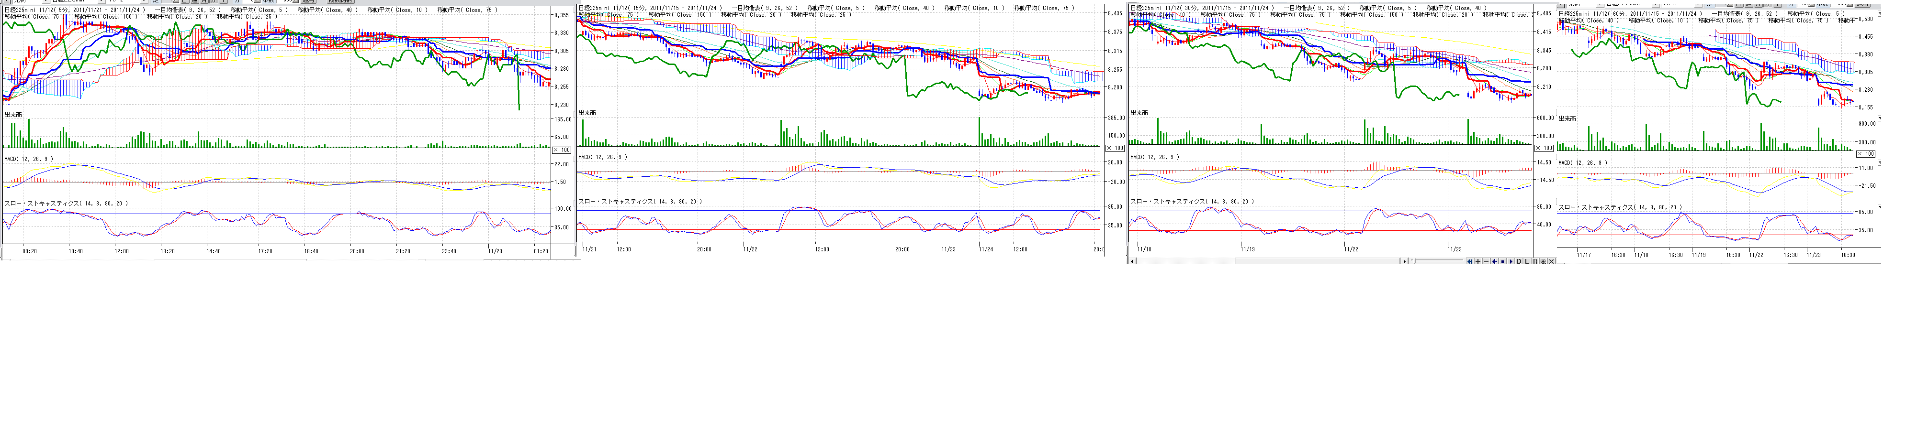Viewport: 1917px width, 430px height.
Task: Click the 30分 chart scrollbar left arrow
Action: click(x=1133, y=261)
